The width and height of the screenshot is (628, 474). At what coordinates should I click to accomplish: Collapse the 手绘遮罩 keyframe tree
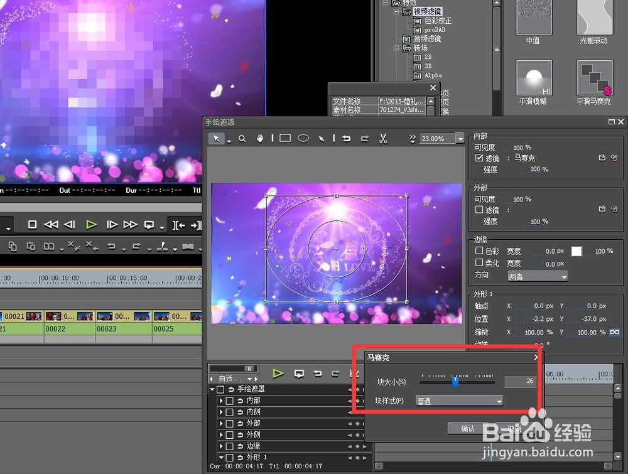point(212,389)
